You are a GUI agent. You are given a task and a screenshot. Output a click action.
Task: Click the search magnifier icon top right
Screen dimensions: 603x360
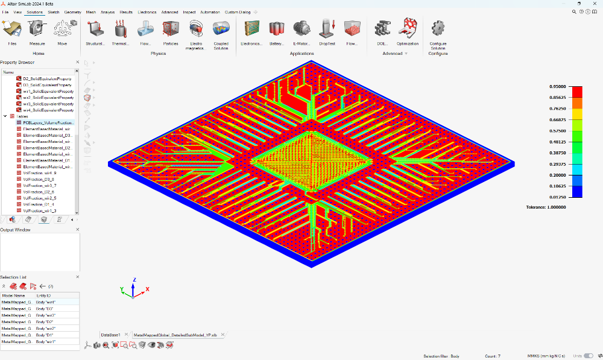click(x=574, y=12)
